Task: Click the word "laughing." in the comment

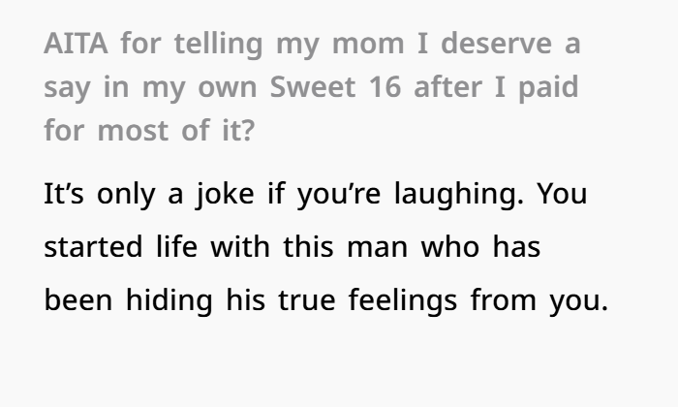Action: click(x=459, y=194)
